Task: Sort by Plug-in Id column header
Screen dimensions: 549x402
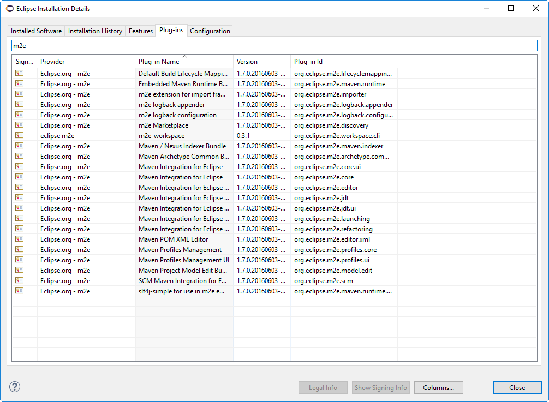Action: tap(344, 61)
